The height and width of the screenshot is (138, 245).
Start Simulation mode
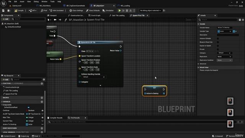point(108,10)
